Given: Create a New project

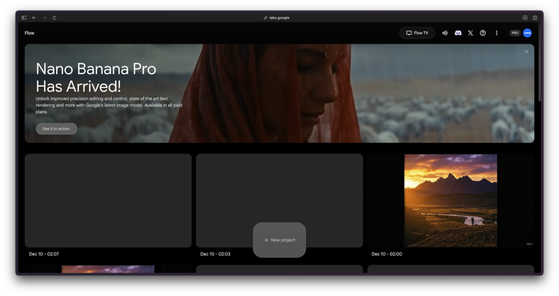Looking at the screenshot, I should [279, 240].
